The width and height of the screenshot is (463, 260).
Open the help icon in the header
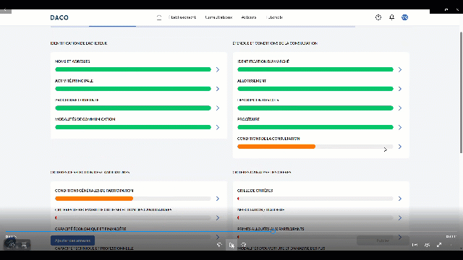pos(378,17)
